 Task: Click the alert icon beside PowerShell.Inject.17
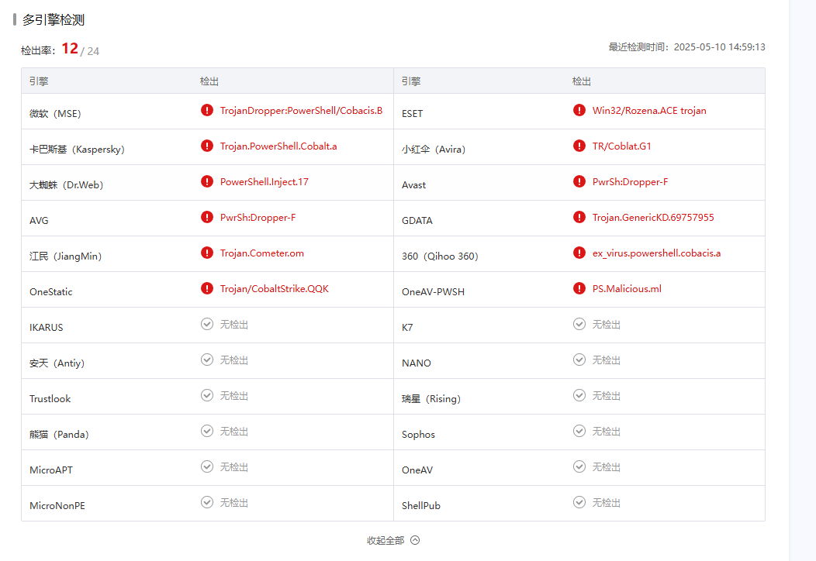(207, 181)
